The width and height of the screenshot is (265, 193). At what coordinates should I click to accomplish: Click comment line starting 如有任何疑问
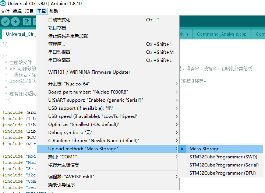21,94
